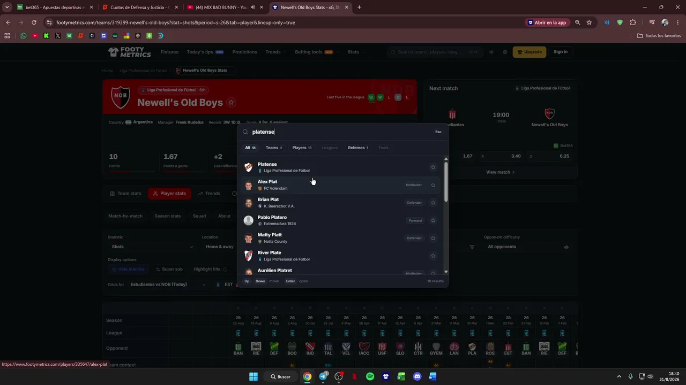Open the Match-by-match view
This screenshot has height=385, width=686.
pos(125,216)
